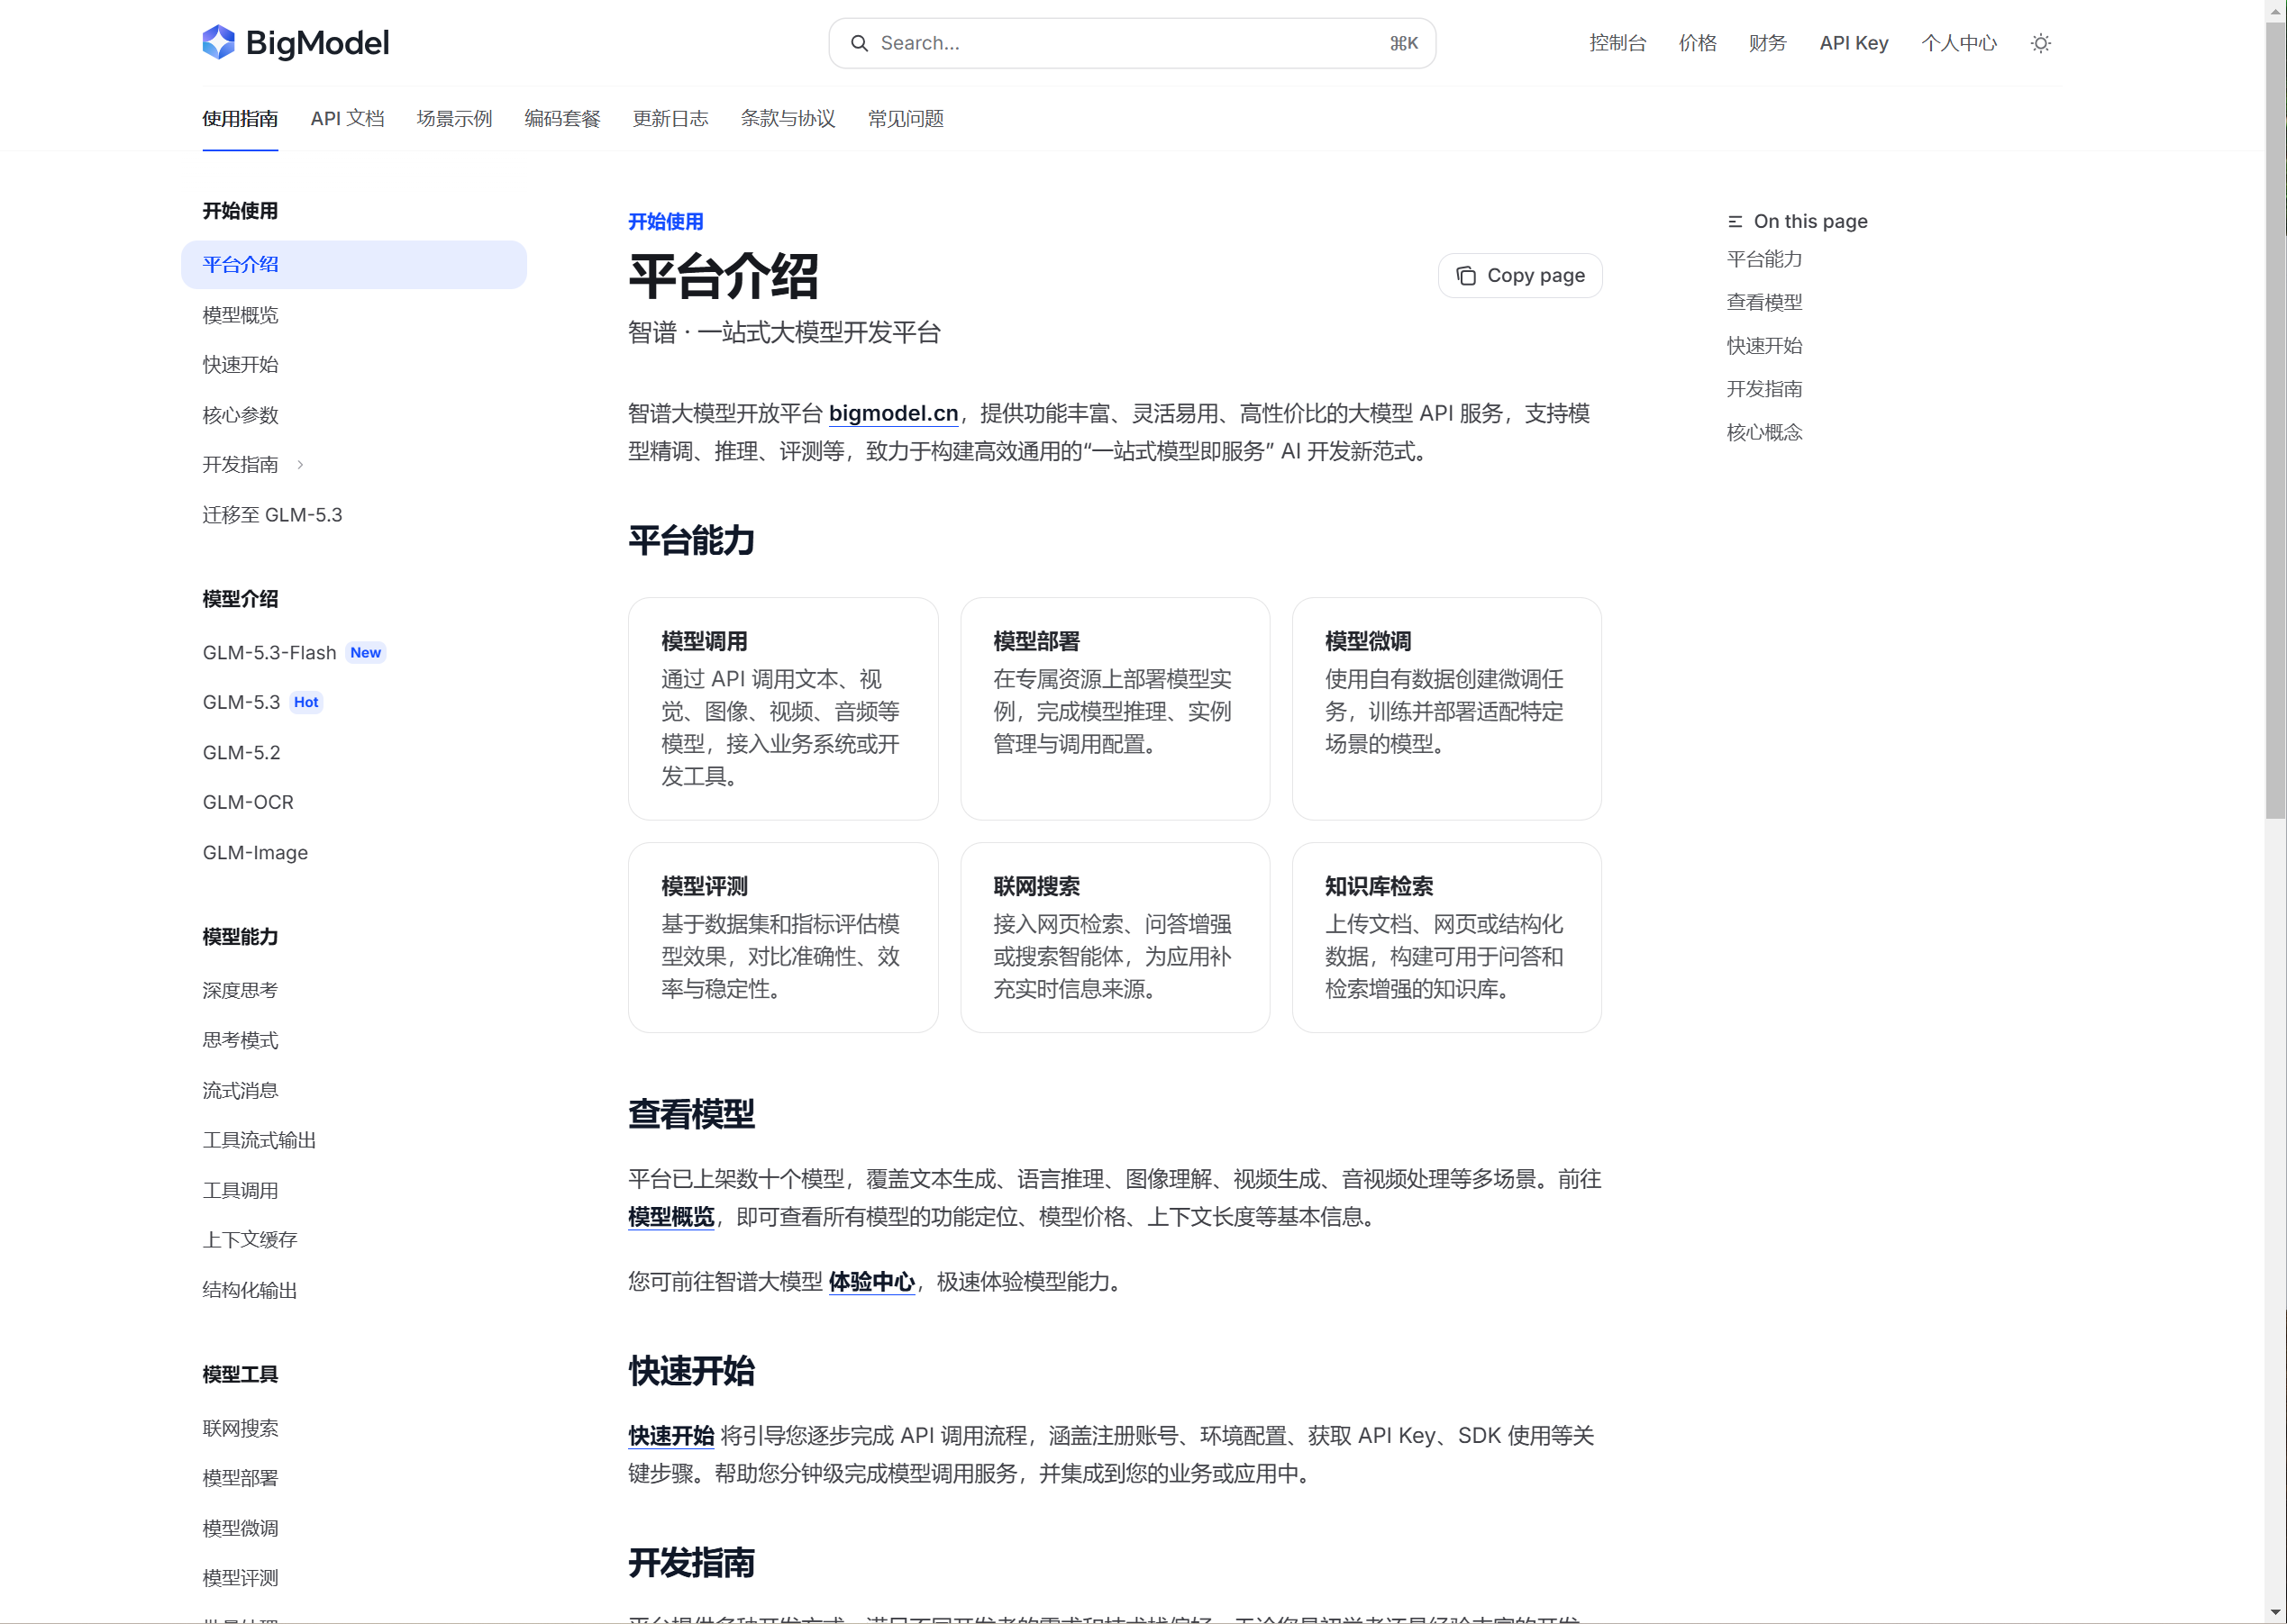Open 模型评测 in the left sidebar
This screenshot has width=2287, height=1624.
[240, 1578]
